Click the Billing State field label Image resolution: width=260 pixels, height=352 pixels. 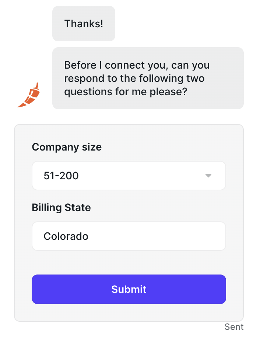click(x=61, y=208)
